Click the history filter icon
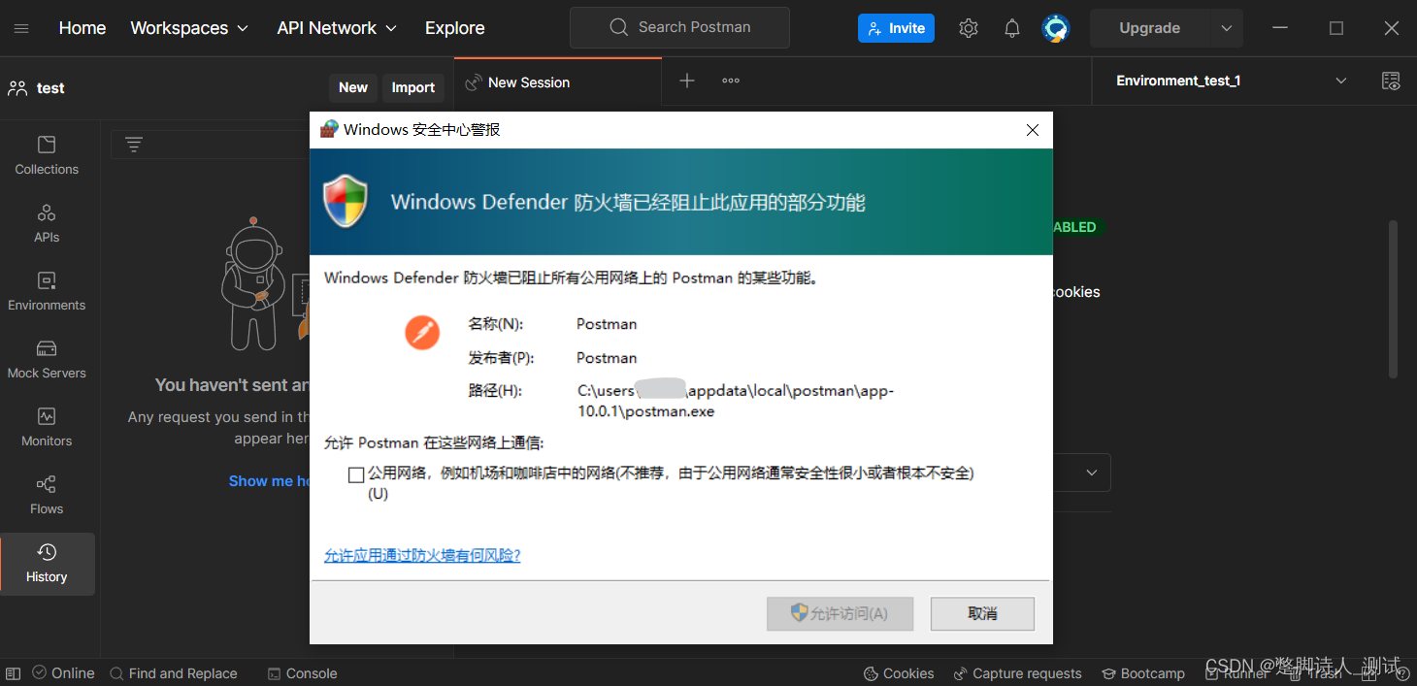Image resolution: width=1417 pixels, height=686 pixels. pyautogui.click(x=134, y=145)
